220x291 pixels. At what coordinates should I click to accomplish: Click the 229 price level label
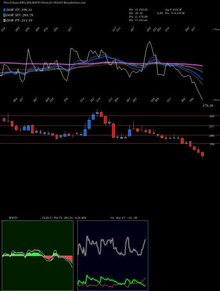tap(212, 116)
